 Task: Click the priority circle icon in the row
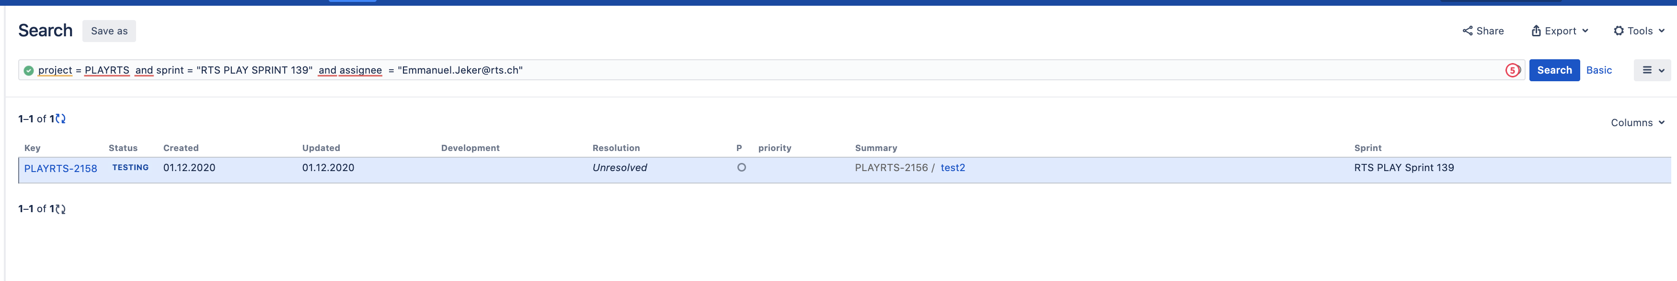741,167
